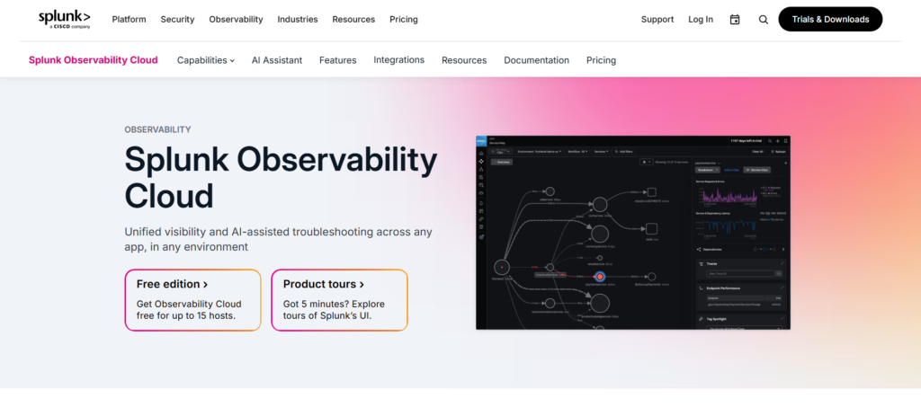Open the Security menu
Viewport: 921px width, 416px height.
pos(177,20)
